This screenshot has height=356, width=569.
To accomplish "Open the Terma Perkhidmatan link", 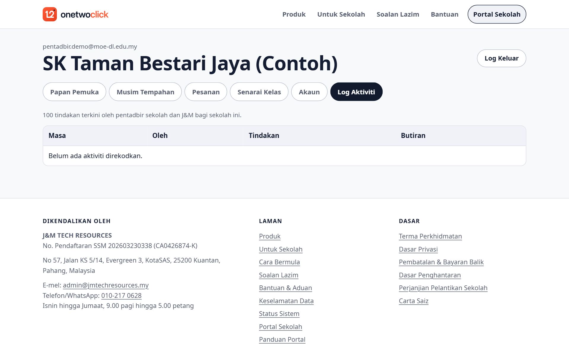I will click(x=430, y=236).
